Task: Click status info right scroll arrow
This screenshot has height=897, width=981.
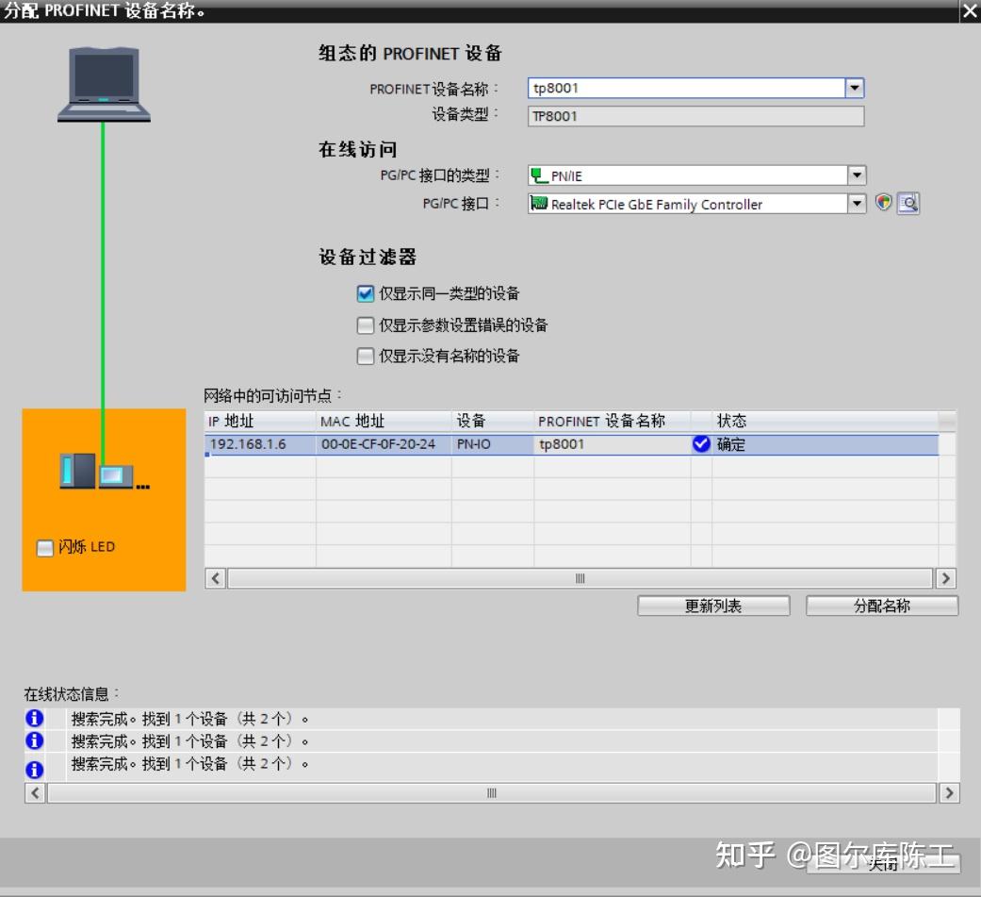Action: click(949, 793)
